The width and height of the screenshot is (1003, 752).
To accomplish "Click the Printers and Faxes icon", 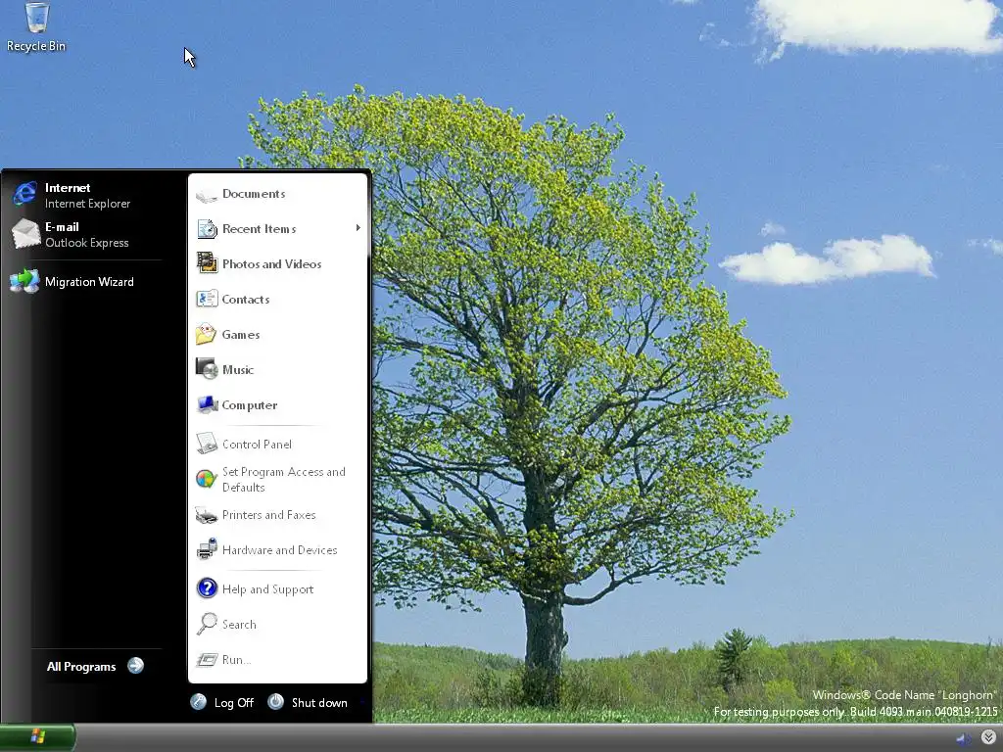I will click(x=207, y=515).
